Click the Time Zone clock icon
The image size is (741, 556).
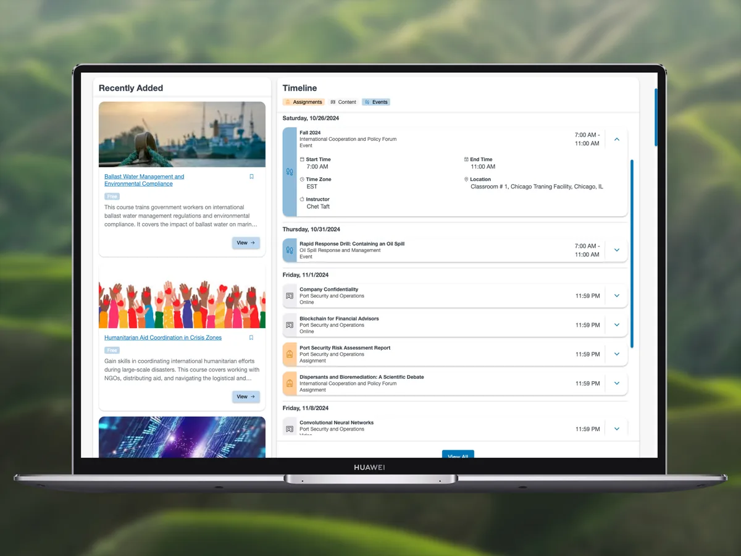coord(302,179)
